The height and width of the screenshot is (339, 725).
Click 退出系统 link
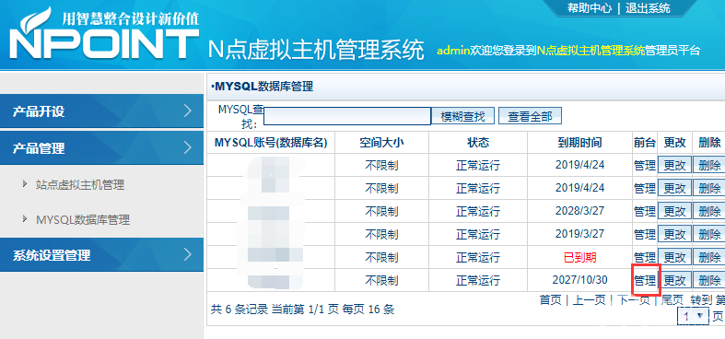click(648, 8)
